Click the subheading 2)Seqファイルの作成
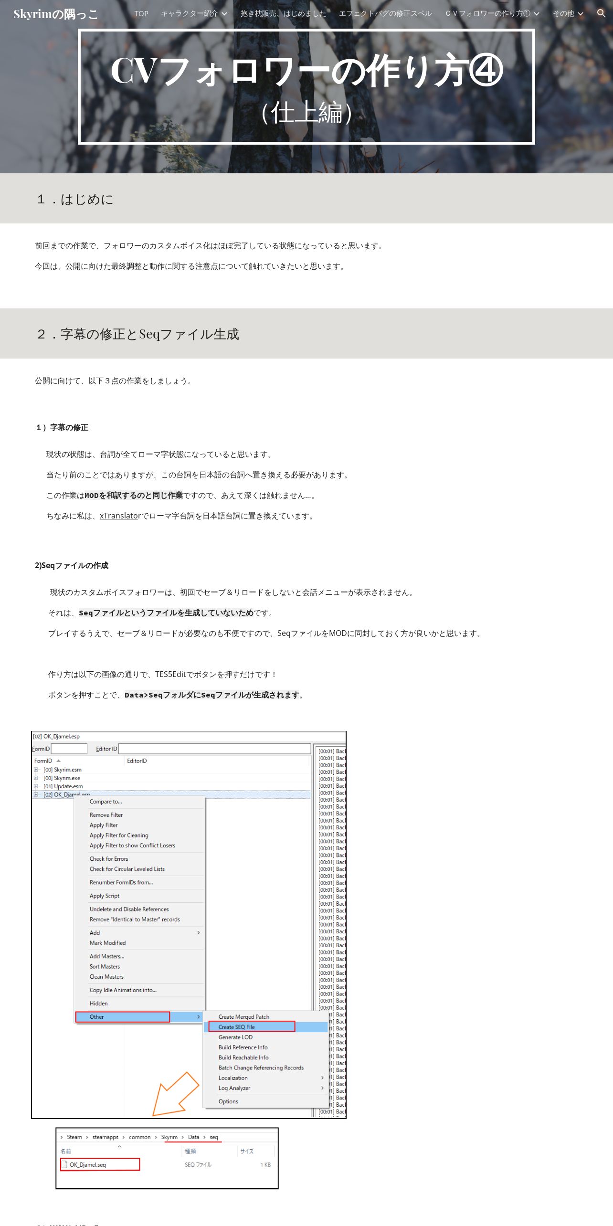The image size is (613, 1226). click(72, 565)
